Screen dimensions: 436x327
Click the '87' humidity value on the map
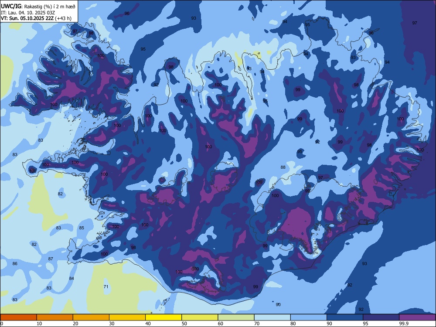point(51,259)
